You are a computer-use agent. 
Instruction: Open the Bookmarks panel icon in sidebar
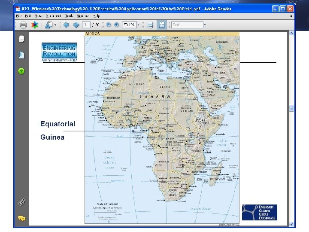21,55
